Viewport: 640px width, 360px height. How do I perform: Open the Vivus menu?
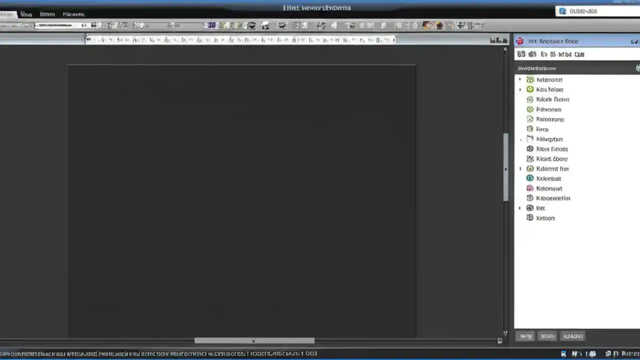(26, 14)
